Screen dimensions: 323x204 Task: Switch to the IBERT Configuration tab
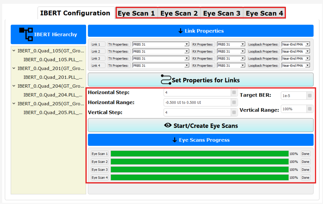tap(76, 13)
